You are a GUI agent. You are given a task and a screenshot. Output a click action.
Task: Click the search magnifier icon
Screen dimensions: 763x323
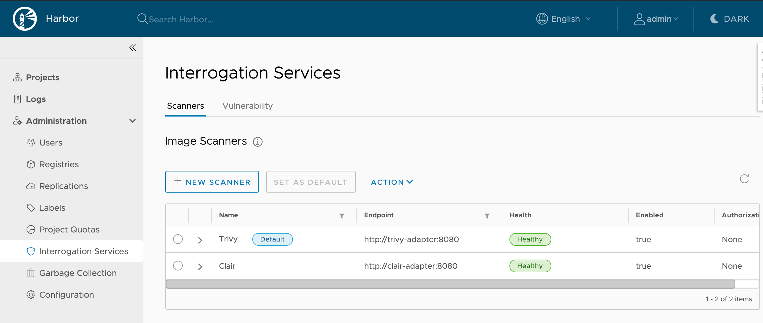[x=142, y=19]
